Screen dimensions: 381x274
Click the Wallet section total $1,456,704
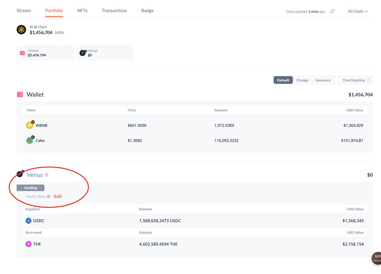tap(360, 95)
